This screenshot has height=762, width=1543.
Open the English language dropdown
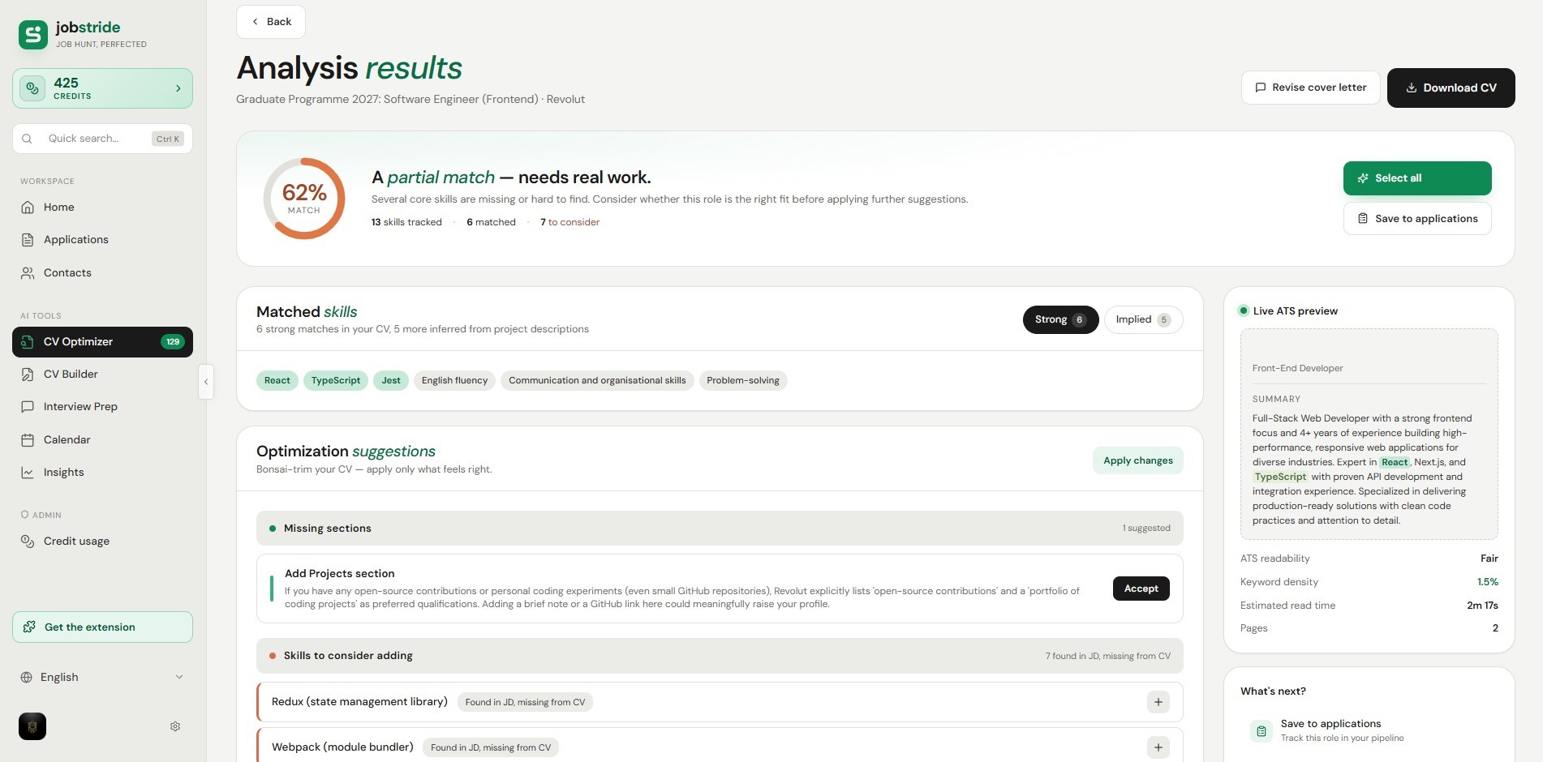coord(102,678)
